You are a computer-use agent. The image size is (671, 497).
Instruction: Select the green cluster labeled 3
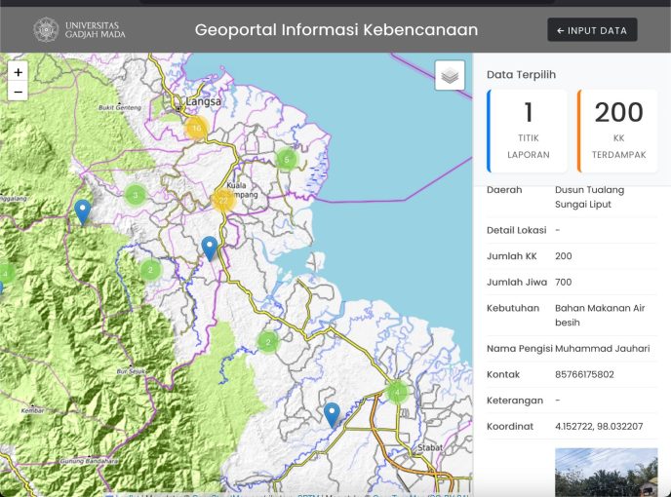[x=135, y=195]
